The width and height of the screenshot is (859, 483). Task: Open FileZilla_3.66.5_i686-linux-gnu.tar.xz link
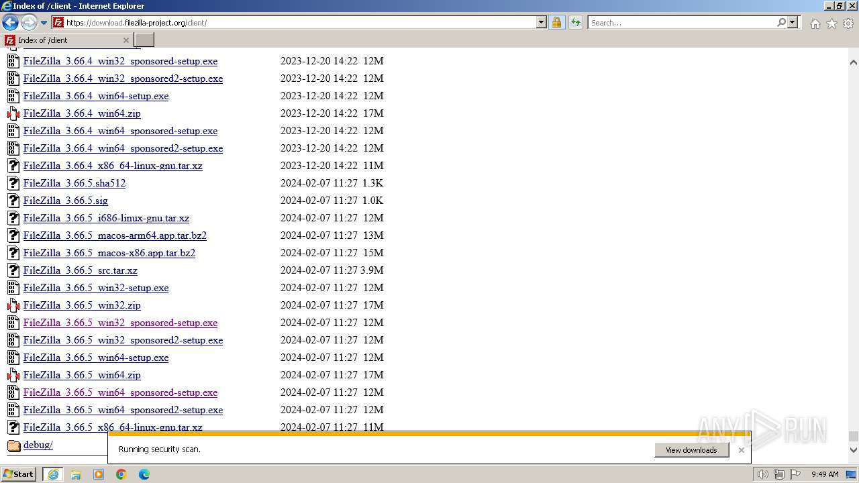(x=106, y=218)
